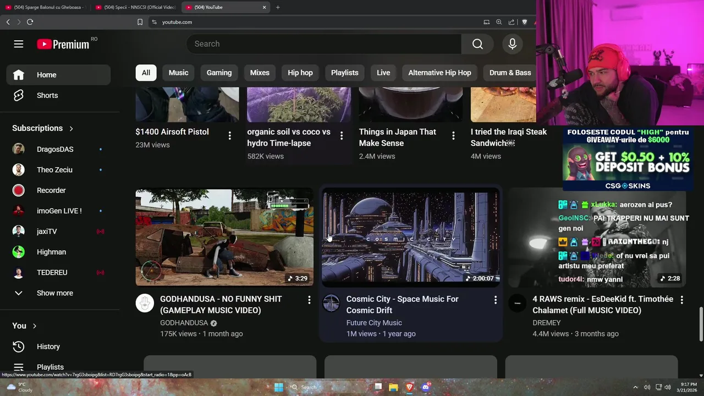This screenshot has width=704, height=396.
Task: Open more options for Cosmic City video
Action: 495,300
